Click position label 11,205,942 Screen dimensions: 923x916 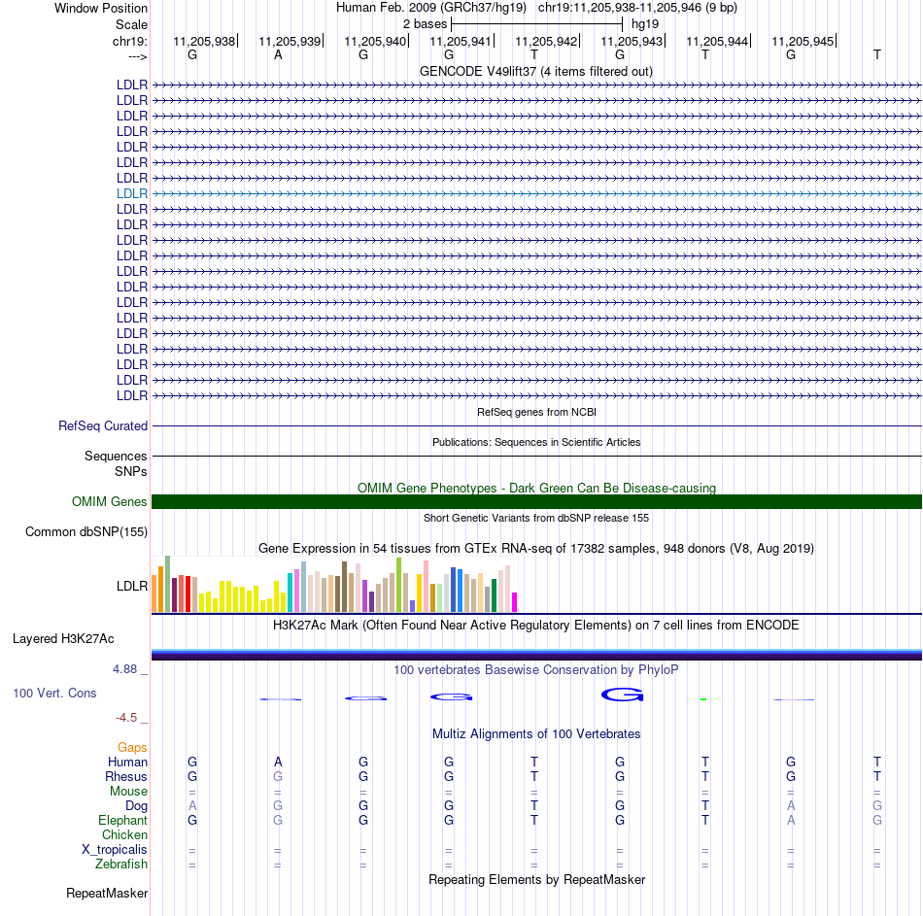[x=546, y=41]
